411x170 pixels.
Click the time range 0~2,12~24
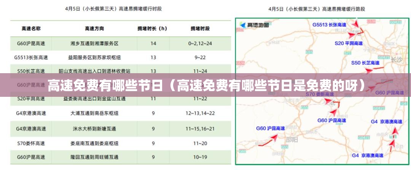point(200,43)
